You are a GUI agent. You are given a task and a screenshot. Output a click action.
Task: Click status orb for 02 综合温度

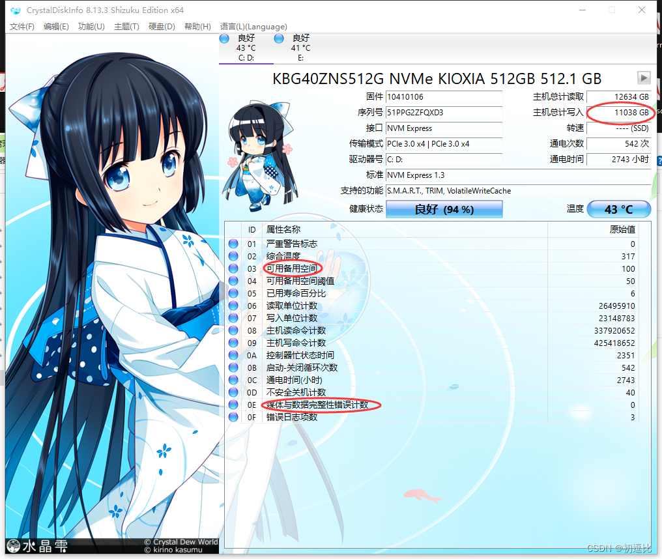point(233,256)
